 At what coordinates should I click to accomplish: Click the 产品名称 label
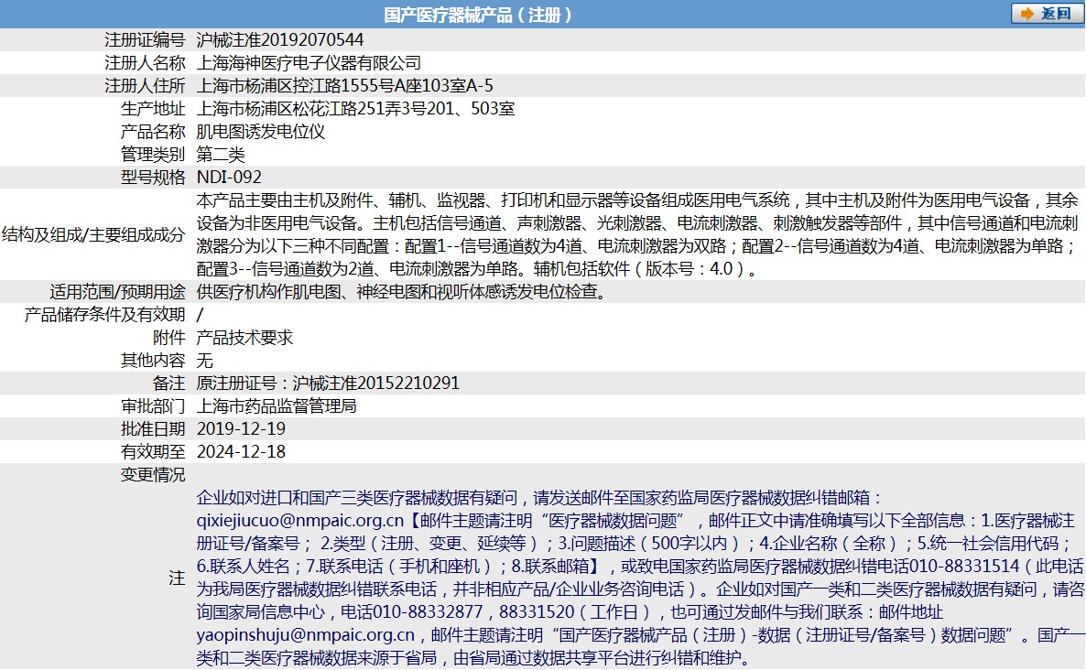(153, 132)
